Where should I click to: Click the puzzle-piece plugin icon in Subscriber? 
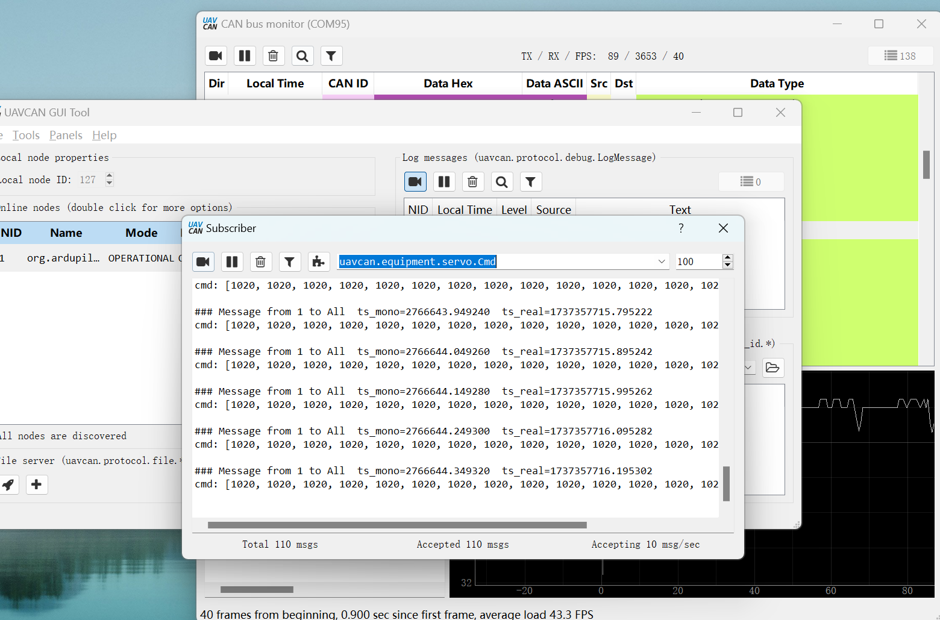point(318,261)
